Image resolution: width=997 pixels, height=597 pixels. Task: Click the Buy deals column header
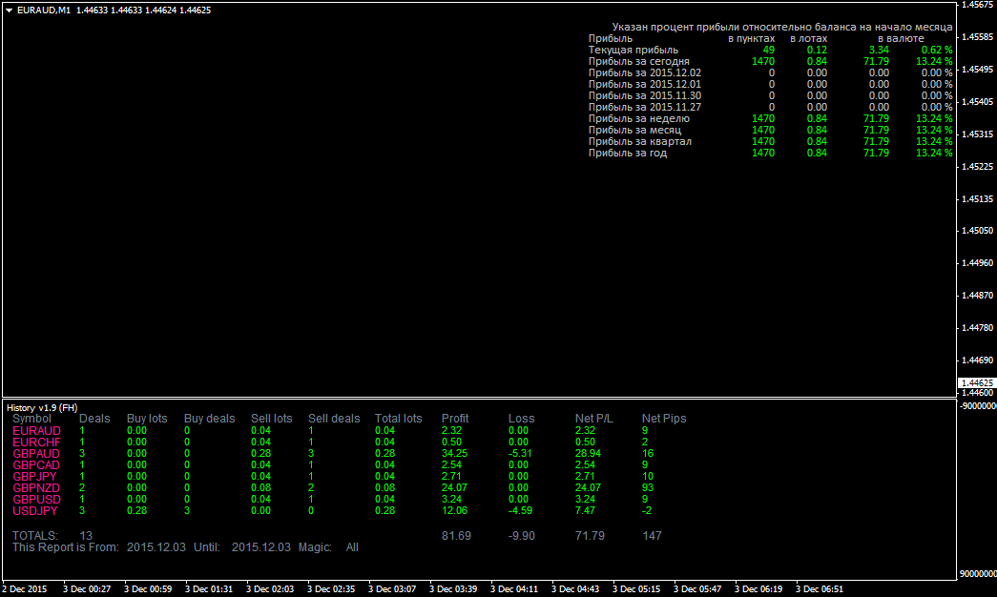tap(209, 419)
